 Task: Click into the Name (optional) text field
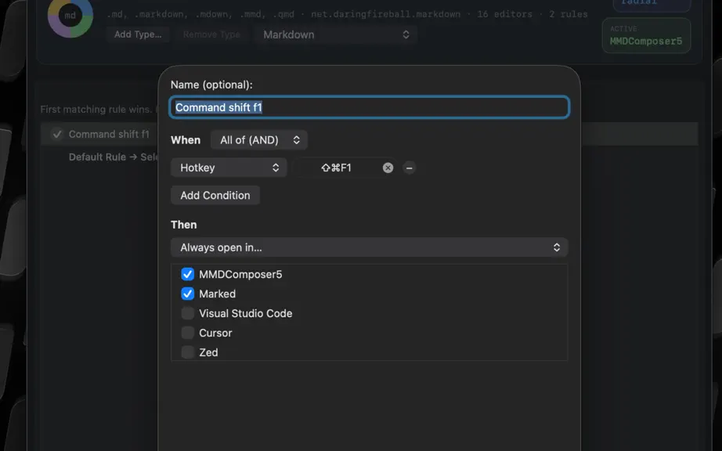(370, 107)
